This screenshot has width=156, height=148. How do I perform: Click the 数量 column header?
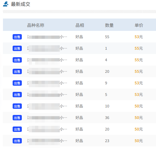pyautogui.click(x=109, y=25)
